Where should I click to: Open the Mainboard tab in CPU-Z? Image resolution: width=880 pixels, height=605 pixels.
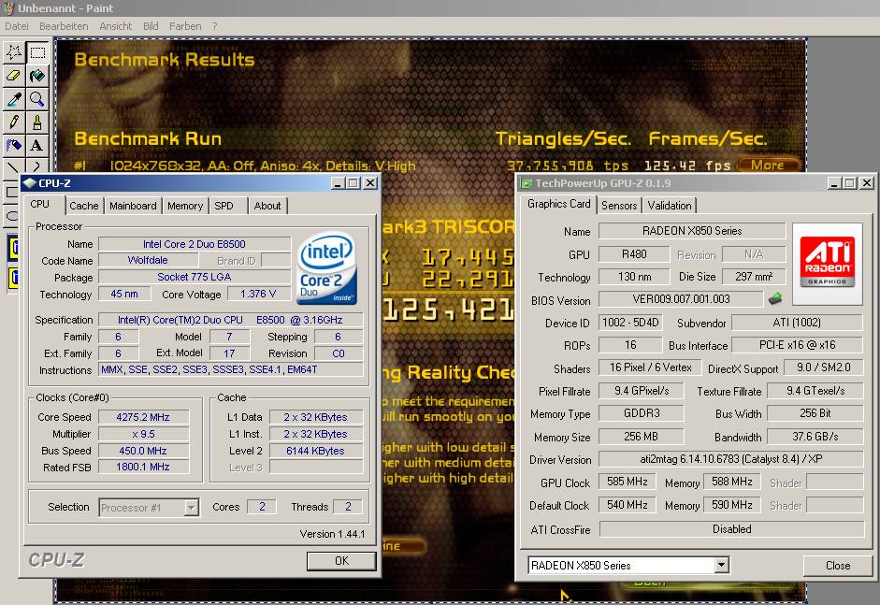point(133,206)
